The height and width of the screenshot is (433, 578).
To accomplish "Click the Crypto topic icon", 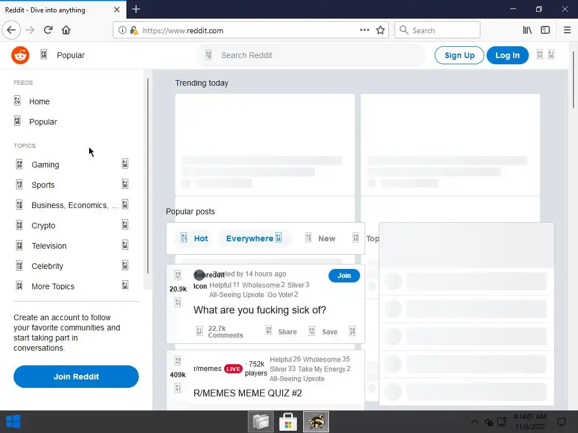I will [x=19, y=225].
